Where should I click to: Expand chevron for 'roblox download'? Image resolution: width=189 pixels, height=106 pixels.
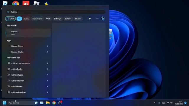pos(47,92)
